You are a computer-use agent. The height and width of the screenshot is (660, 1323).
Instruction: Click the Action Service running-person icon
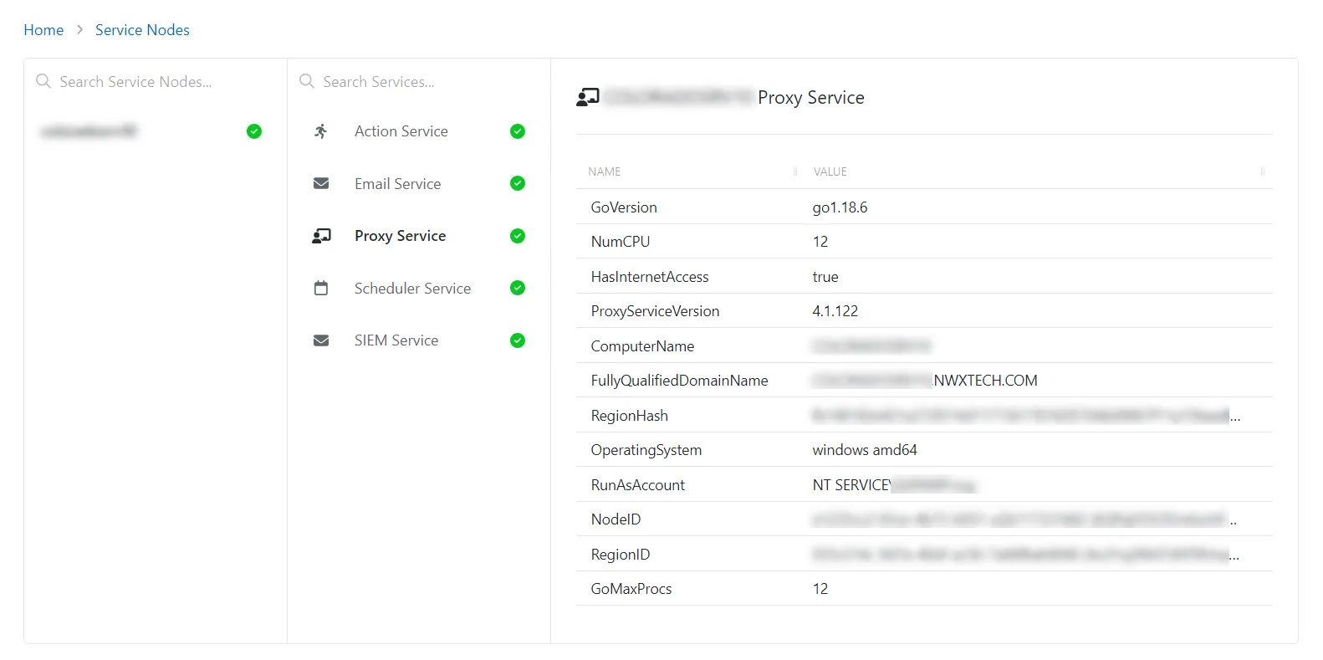321,131
